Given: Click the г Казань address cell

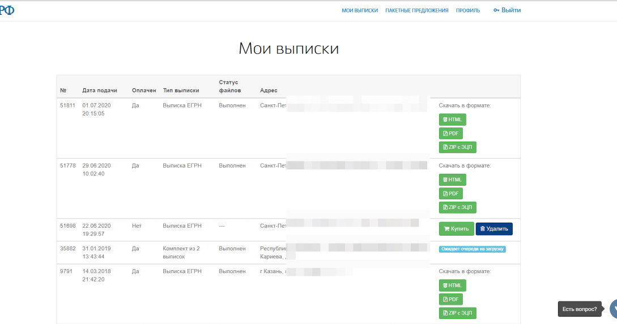Looking at the screenshot, I should coord(273,271).
